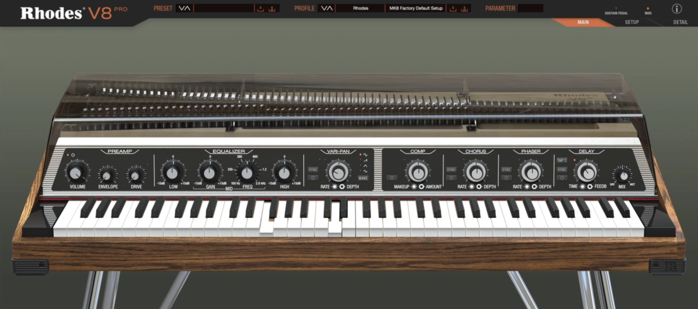Select Vari-Pan Rate ring selector

click(334, 187)
